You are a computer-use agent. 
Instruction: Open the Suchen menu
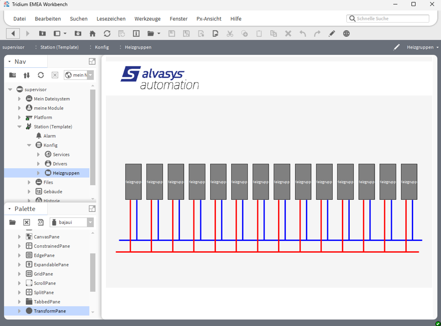pos(79,19)
